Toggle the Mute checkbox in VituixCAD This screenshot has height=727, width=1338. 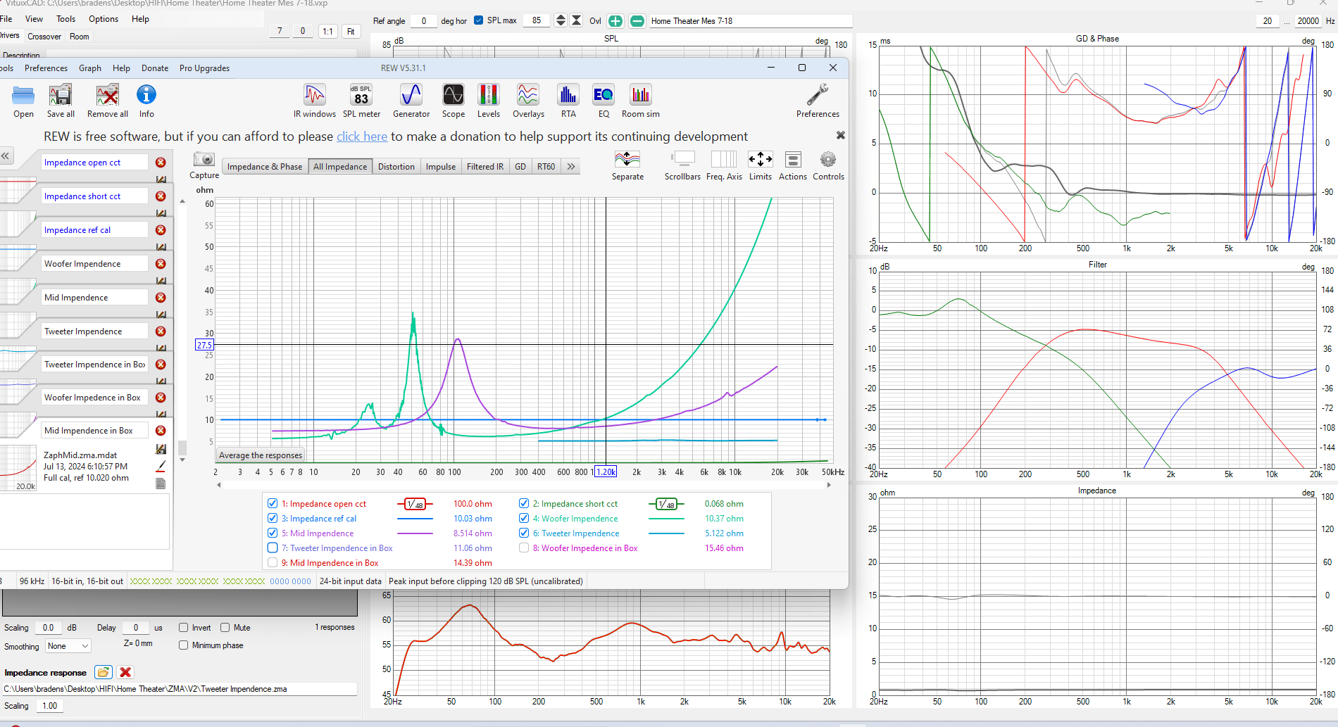pos(225,628)
